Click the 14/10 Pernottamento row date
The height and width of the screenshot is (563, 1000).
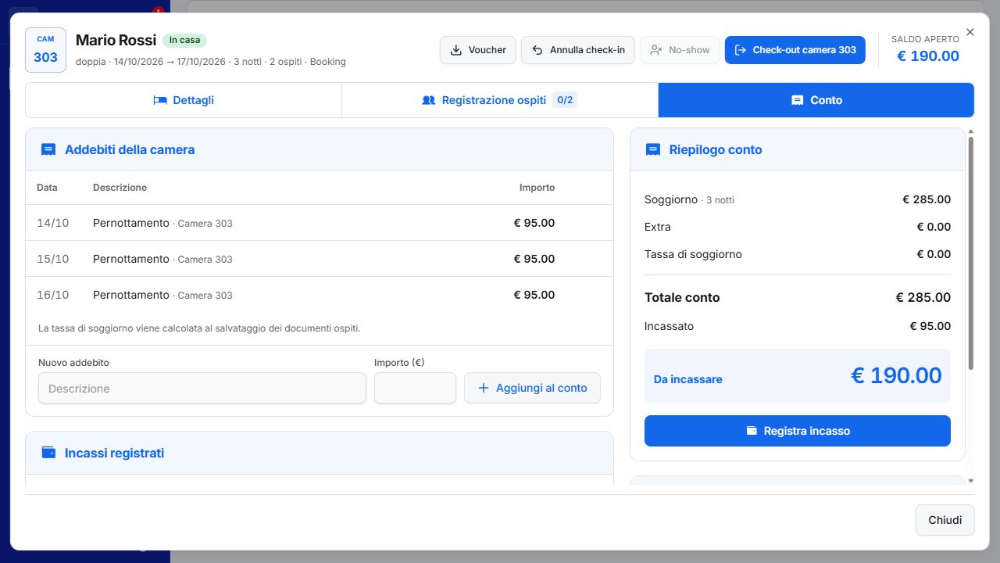tap(53, 223)
